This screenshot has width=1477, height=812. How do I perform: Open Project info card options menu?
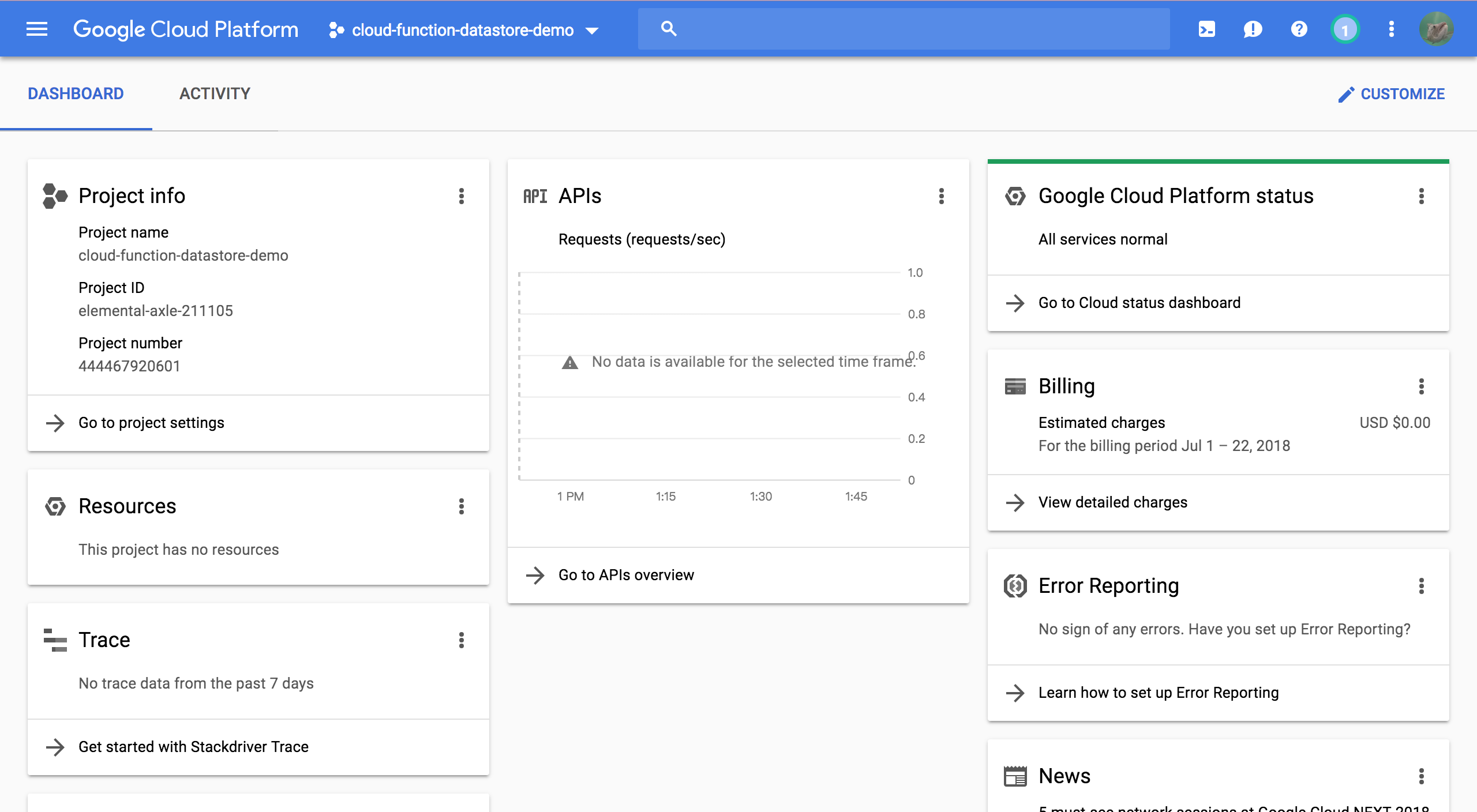click(x=462, y=196)
